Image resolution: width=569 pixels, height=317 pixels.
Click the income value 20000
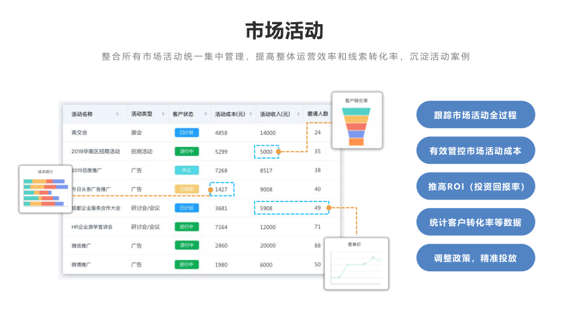tap(268, 246)
